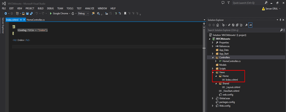Click the Open File folder icon

coord(23,13)
